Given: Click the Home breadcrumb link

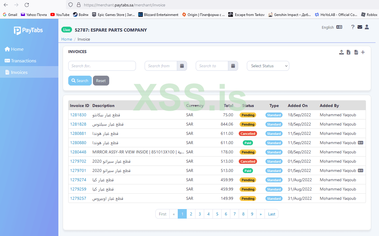Looking at the screenshot, I should (x=67, y=39).
